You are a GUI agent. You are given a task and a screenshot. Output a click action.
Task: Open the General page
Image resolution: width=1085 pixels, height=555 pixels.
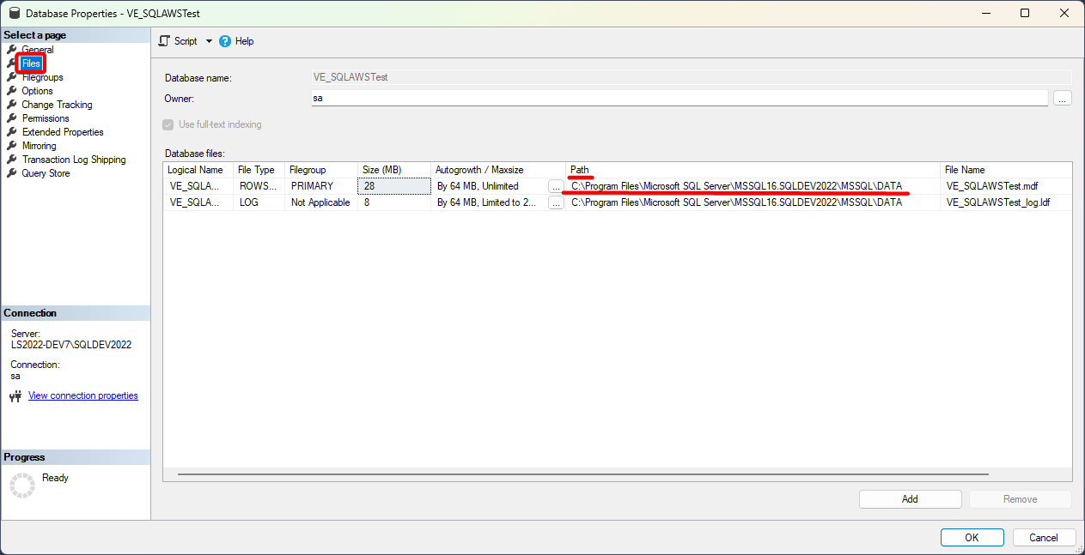pyautogui.click(x=38, y=50)
